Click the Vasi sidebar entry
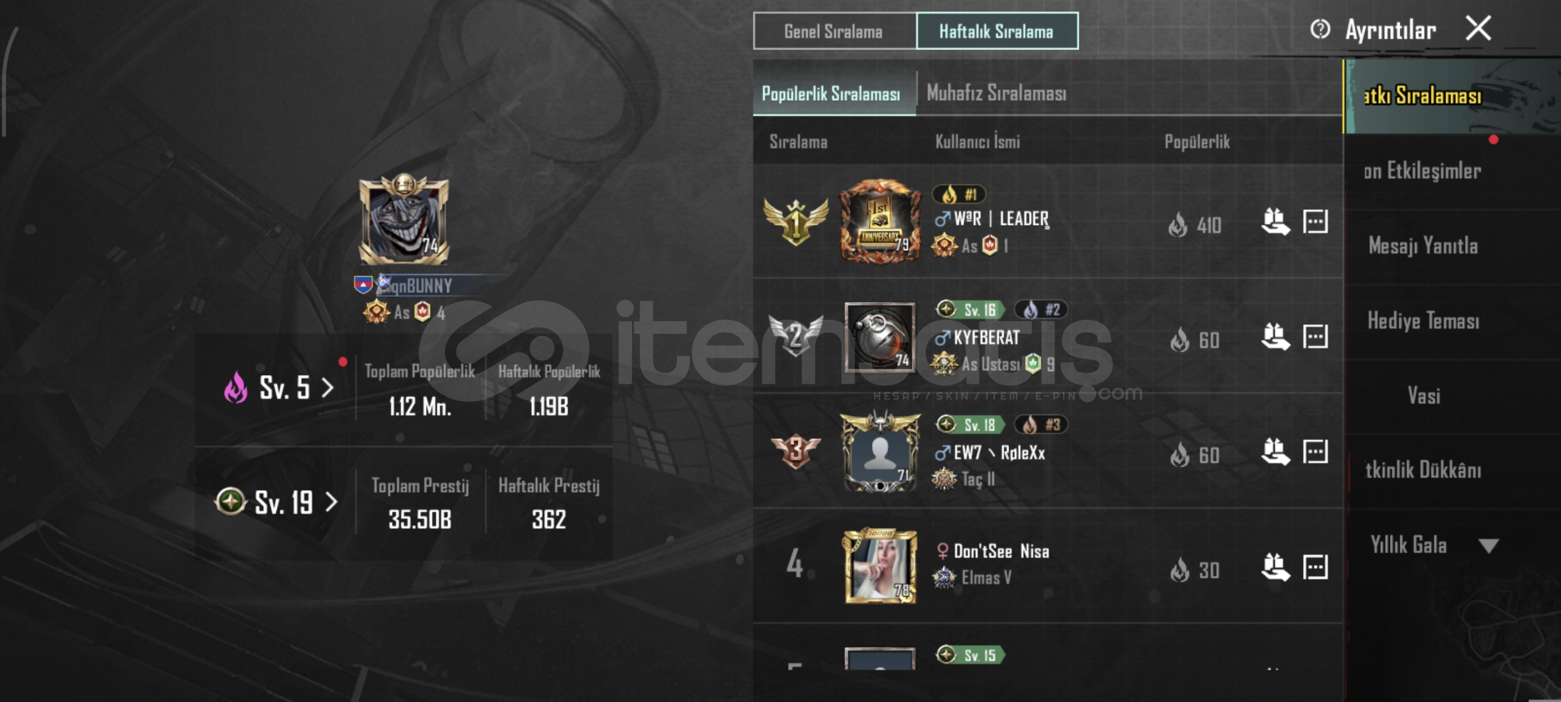Screen dimensions: 1561x702 click(x=1423, y=396)
